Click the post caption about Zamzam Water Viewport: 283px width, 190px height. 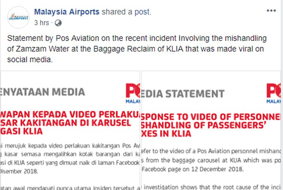tap(137, 49)
